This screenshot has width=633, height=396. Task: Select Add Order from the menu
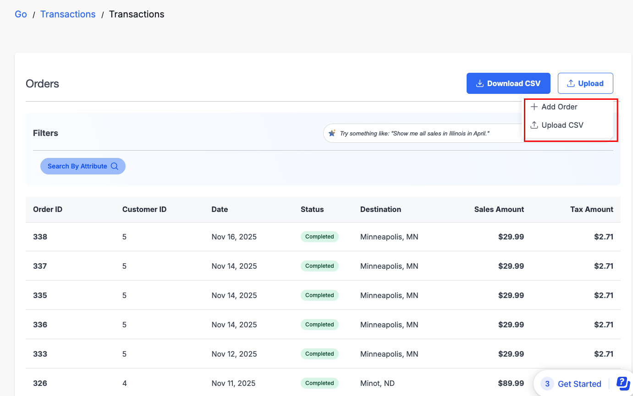pyautogui.click(x=559, y=107)
